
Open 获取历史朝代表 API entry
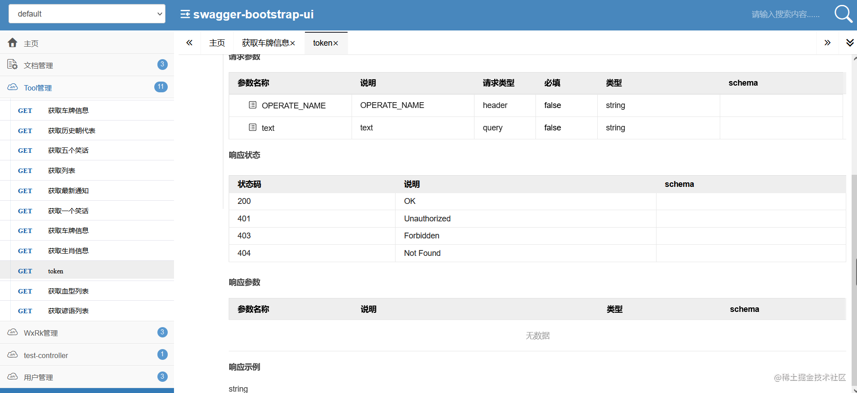pyautogui.click(x=87, y=130)
